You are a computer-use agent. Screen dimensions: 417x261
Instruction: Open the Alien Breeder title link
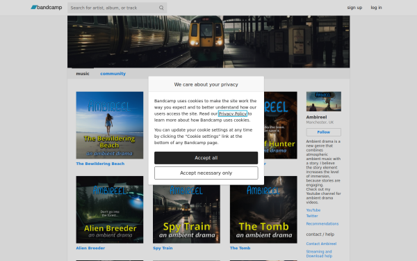pos(90,248)
